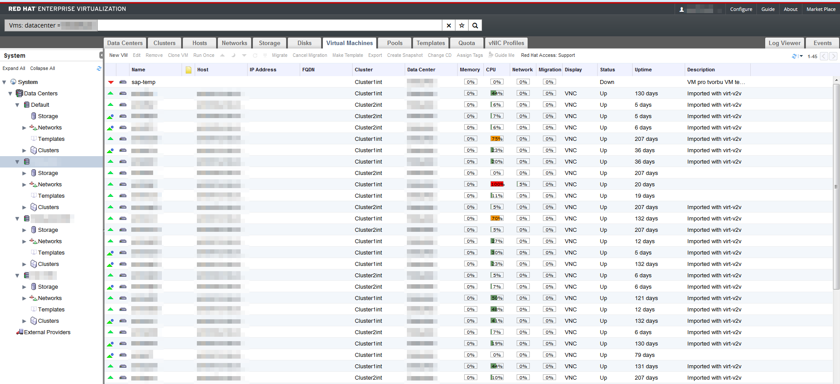Open the Configure link in header
The height and width of the screenshot is (384, 840).
click(741, 9)
